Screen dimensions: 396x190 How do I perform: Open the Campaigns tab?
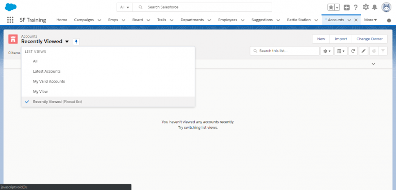(x=84, y=20)
